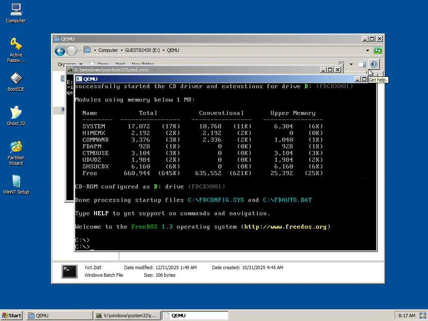Image resolution: width=428 pixels, height=321 pixels.
Task: Focus the cmd.exe title bar
Action: (194, 70)
